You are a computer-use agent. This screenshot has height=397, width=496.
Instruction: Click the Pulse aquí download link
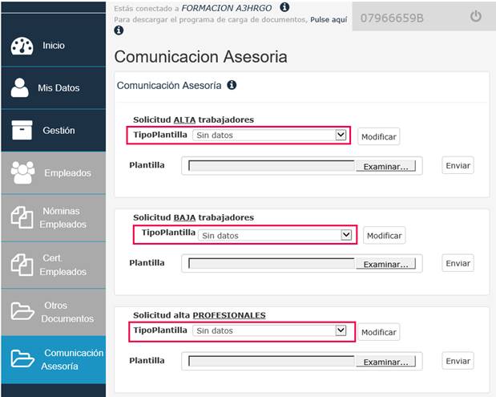(x=329, y=19)
